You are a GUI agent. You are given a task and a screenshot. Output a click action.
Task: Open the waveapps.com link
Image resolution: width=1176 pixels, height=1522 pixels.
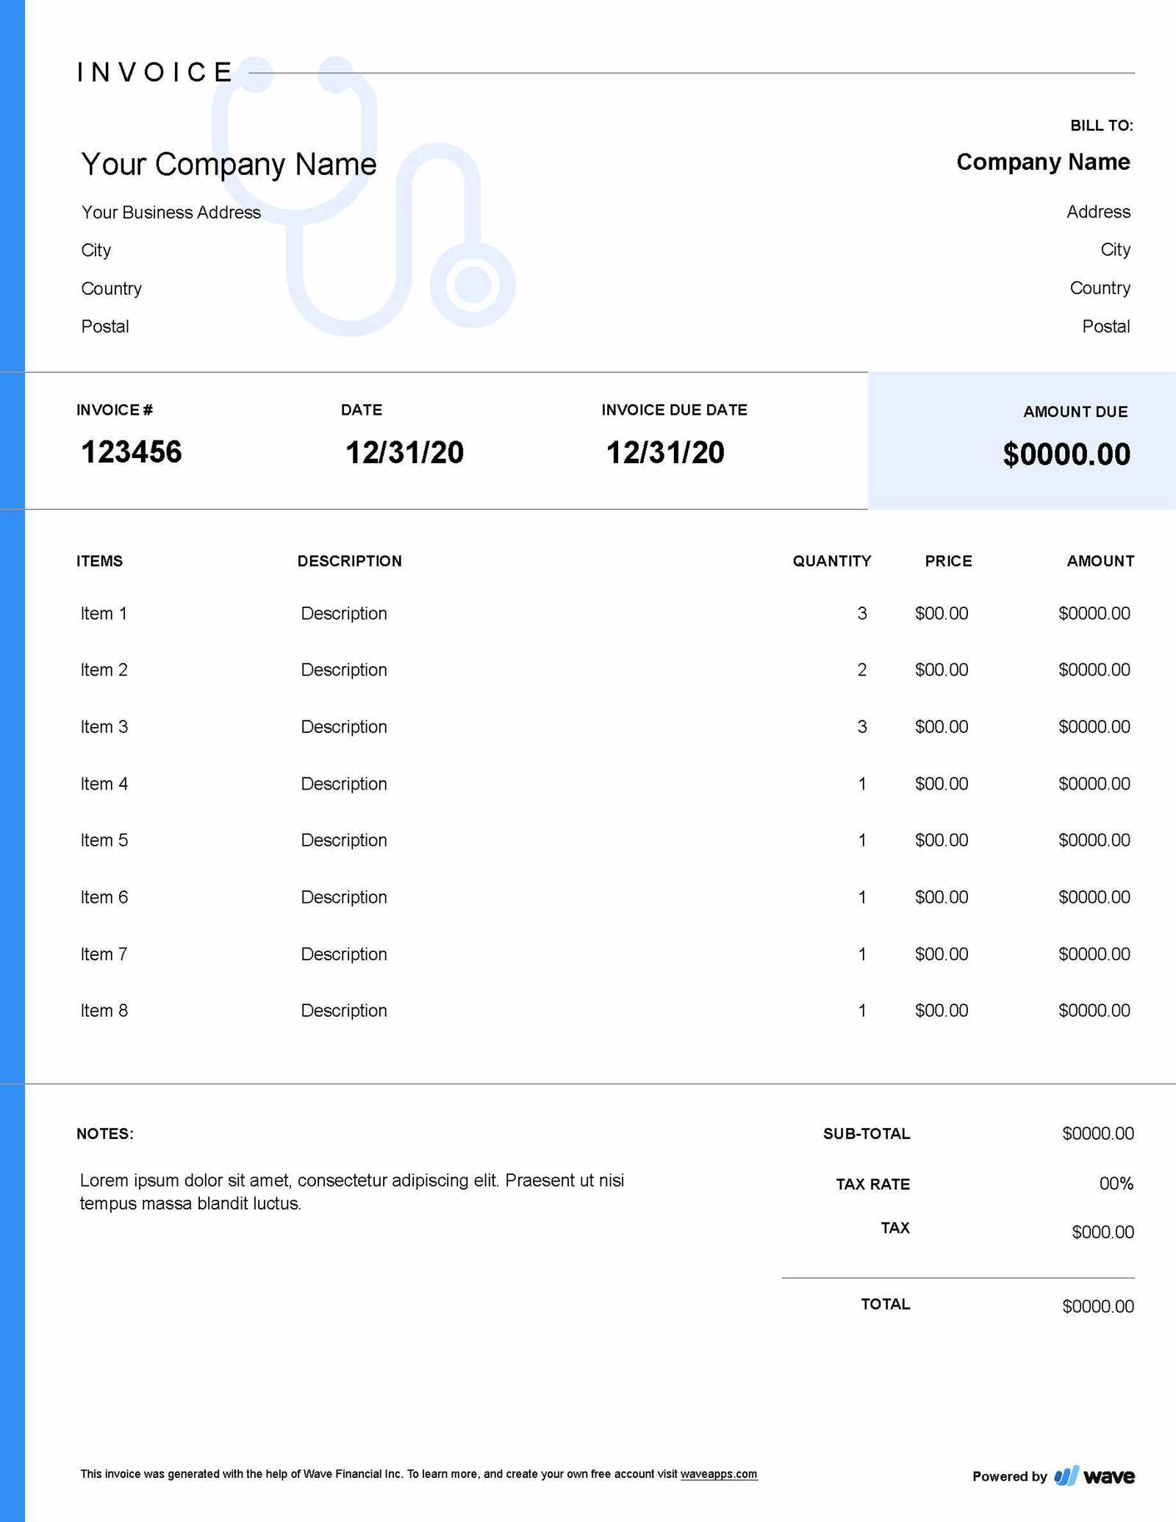coord(718,1473)
